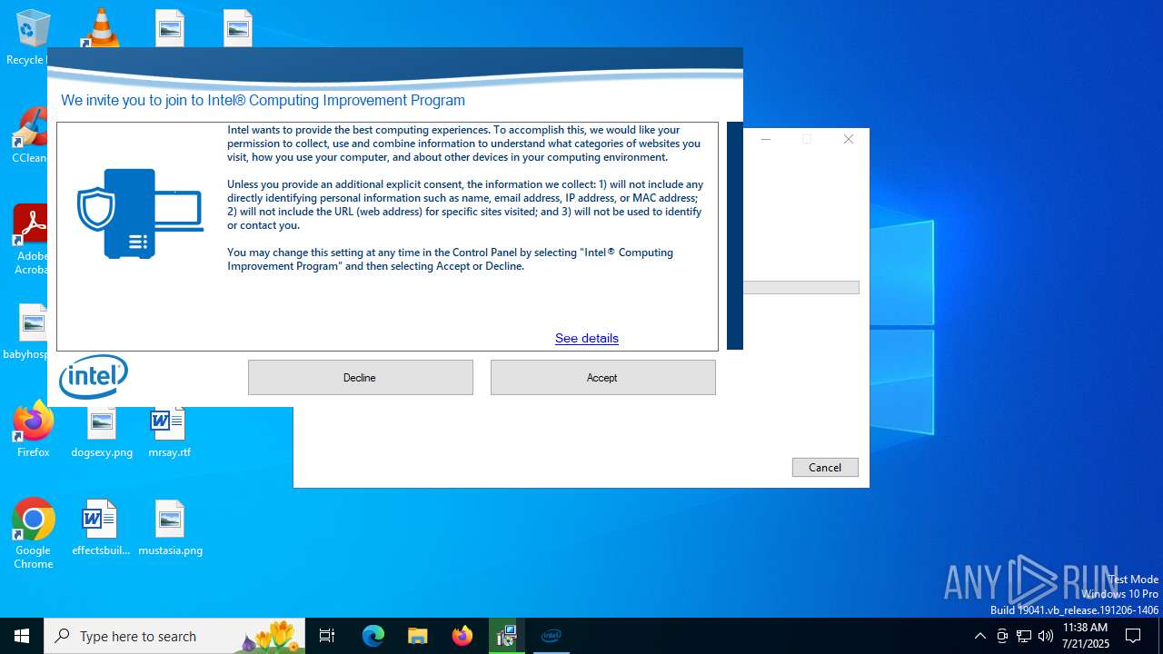Viewport: 1163px width, 654px height.
Task: Show hidden system tray icons
Action: pos(979,636)
